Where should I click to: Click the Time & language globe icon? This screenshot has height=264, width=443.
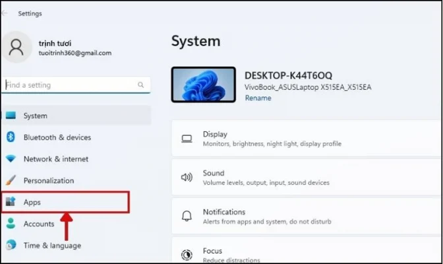[11, 246]
